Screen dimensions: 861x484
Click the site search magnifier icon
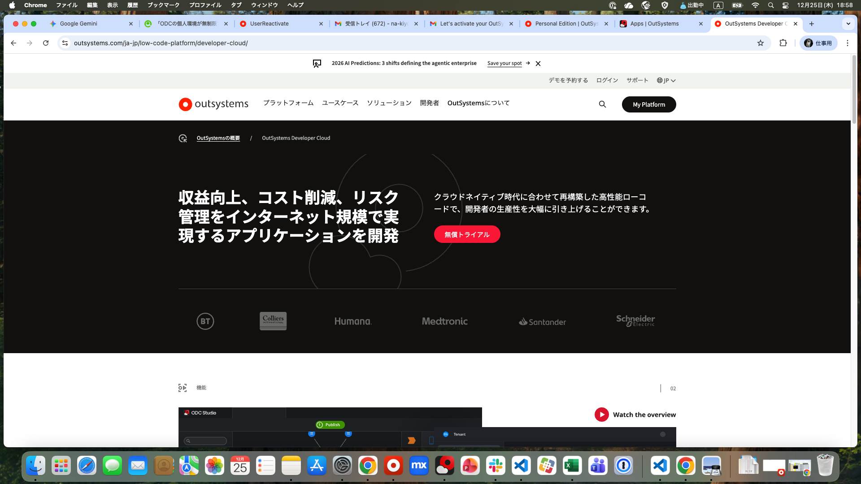tap(602, 104)
